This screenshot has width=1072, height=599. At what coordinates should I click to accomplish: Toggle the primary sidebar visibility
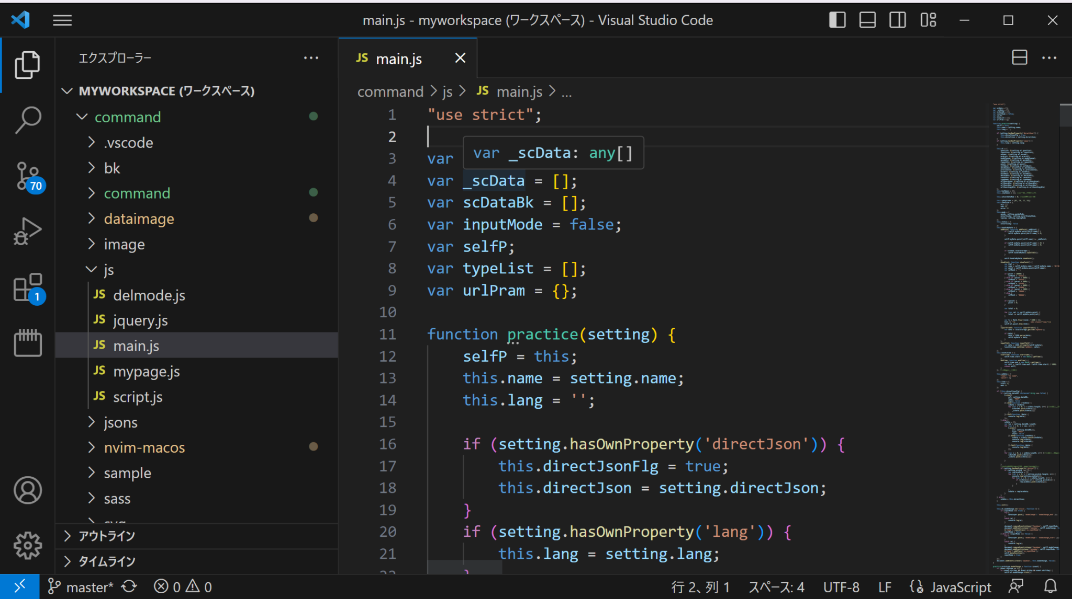837,20
